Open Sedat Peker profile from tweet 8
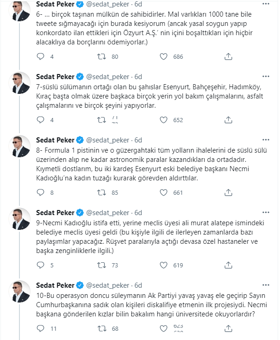 click(x=54, y=140)
